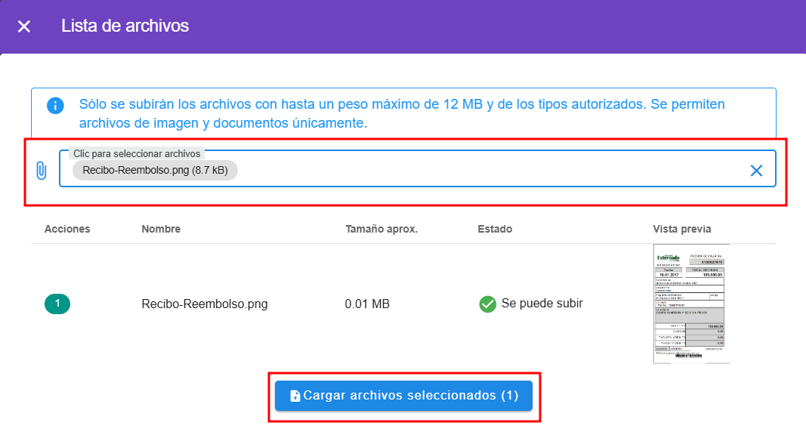Click the Estado column header
The width and height of the screenshot is (806, 435).
(495, 229)
